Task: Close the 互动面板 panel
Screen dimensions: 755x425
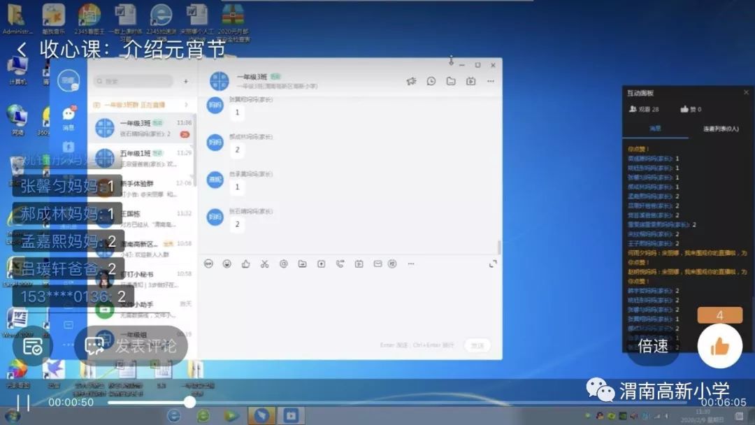Action: (746, 92)
